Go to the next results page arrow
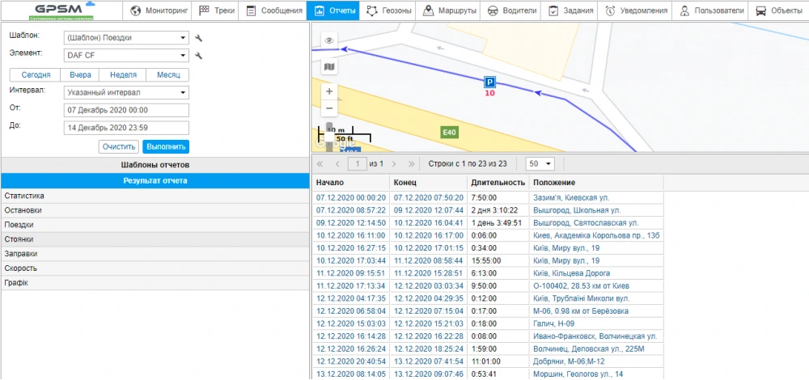This screenshot has height=380, width=809. (x=394, y=163)
